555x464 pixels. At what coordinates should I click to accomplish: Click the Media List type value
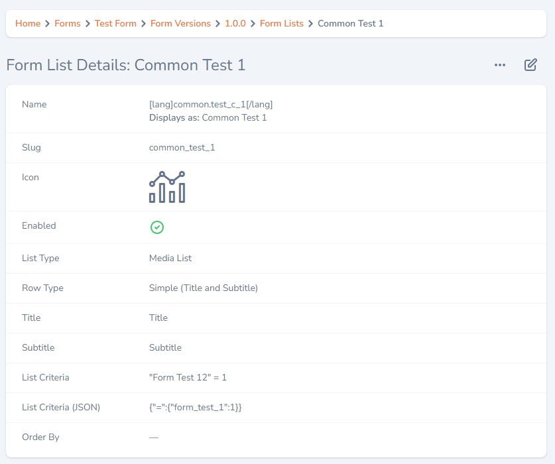170,258
